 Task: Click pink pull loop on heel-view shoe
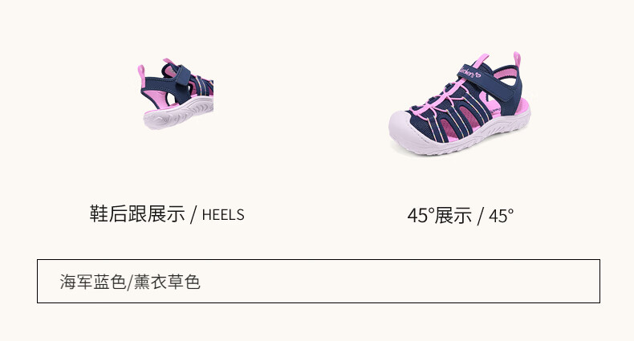point(141,75)
